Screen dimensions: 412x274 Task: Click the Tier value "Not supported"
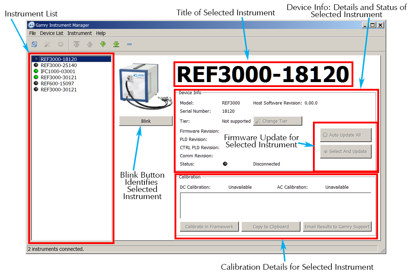click(x=236, y=121)
